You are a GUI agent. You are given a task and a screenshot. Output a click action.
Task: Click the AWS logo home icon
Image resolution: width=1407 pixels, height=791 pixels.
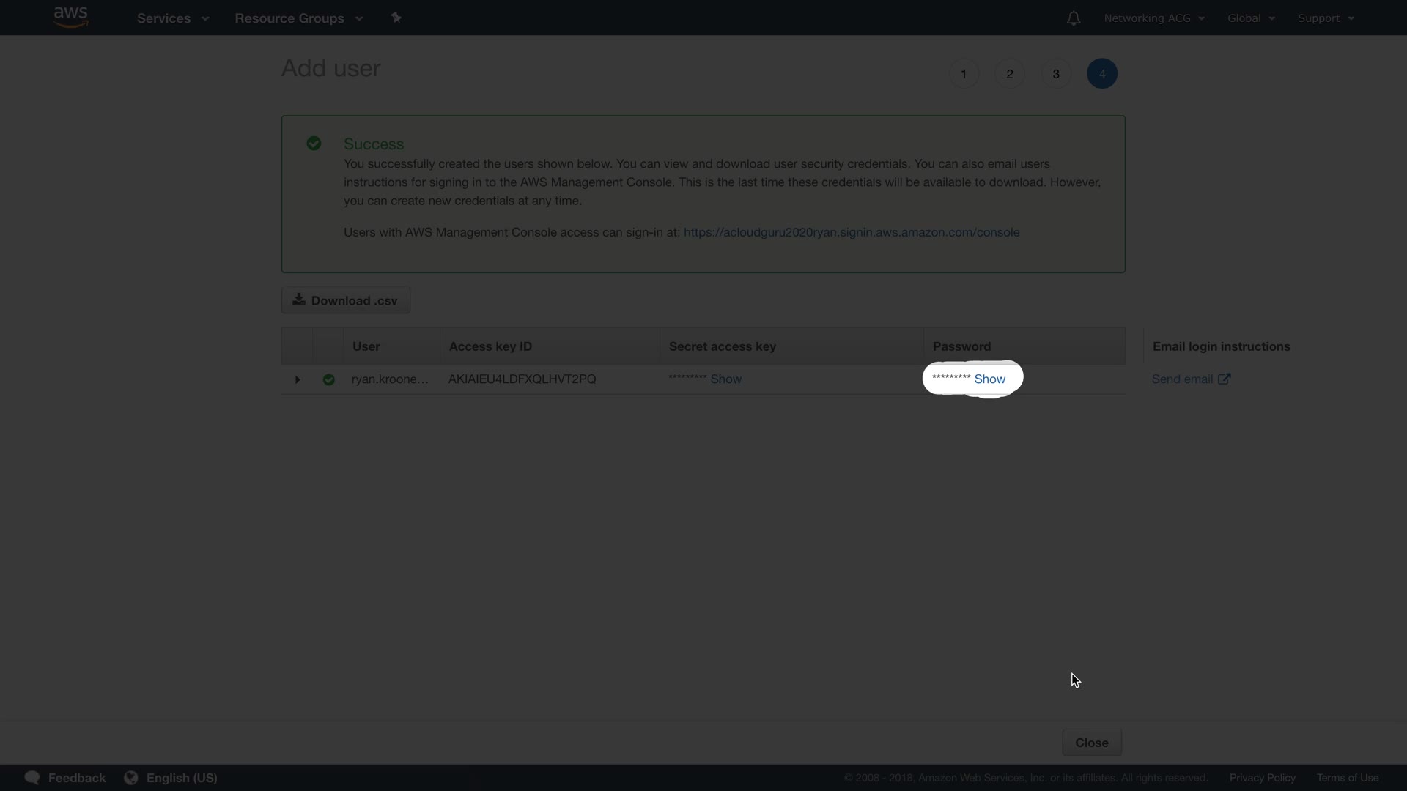pyautogui.click(x=71, y=17)
